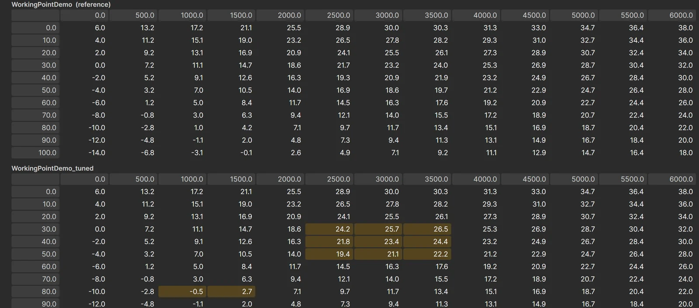The height and width of the screenshot is (308, 699).
Task: Click the 6000.0 column header of the reference table
Action: [x=672, y=15]
